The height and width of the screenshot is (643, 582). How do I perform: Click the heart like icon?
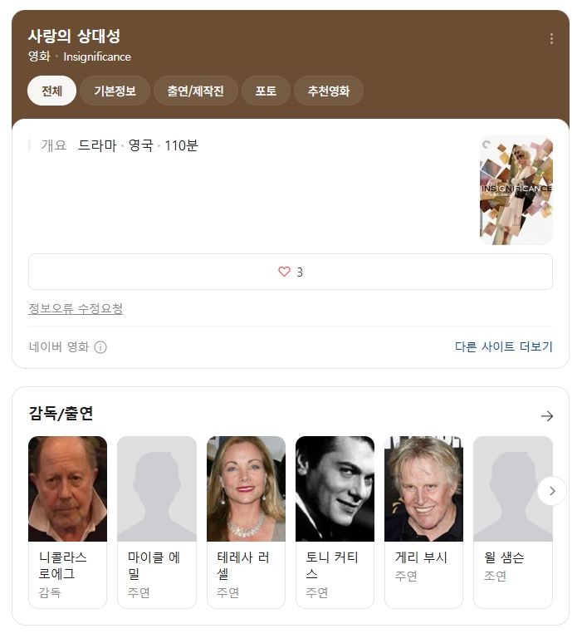[x=284, y=272]
